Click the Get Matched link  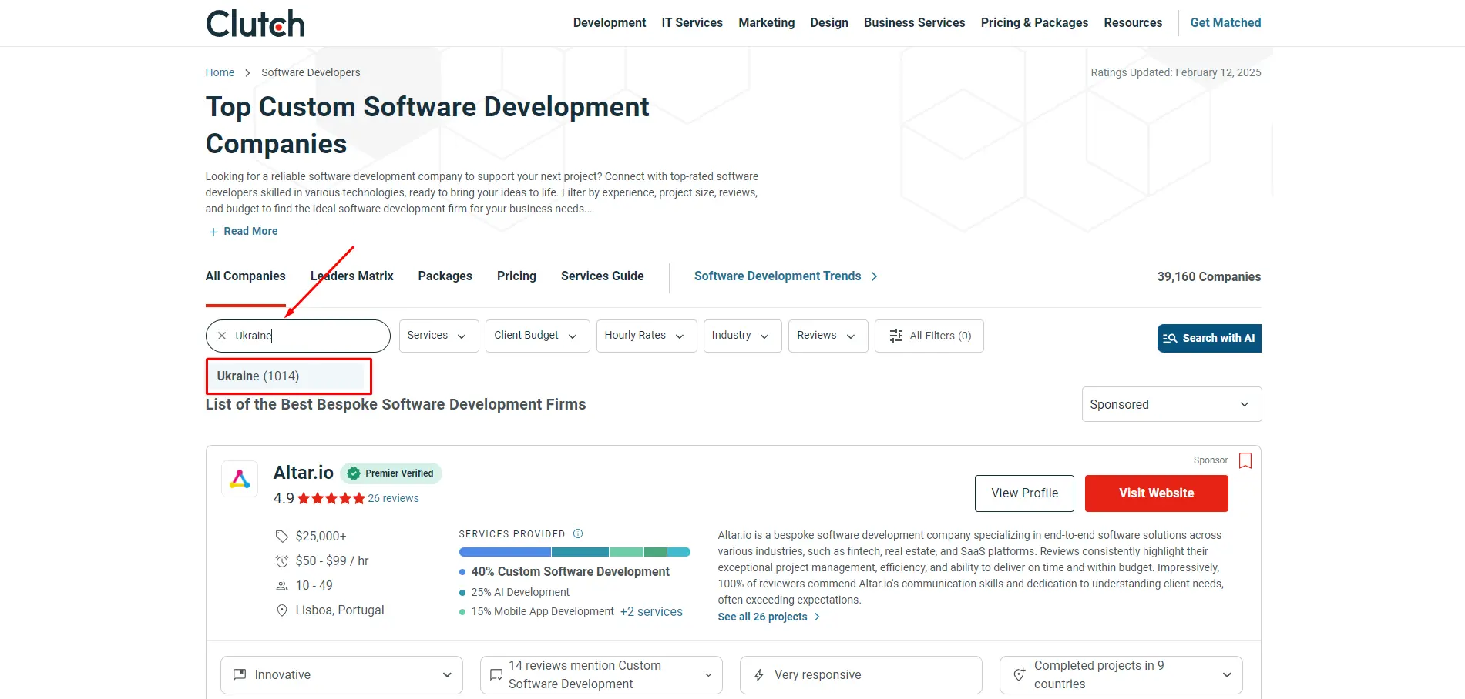[1225, 23]
